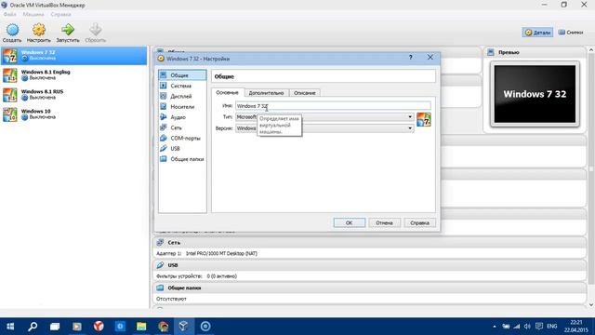This screenshot has width=595, height=335.
Task: Click Отмена cancel button
Action: coord(384,223)
